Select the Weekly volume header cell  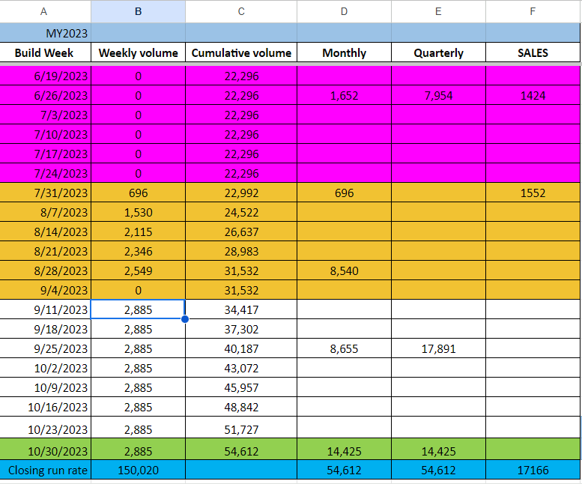(x=138, y=53)
